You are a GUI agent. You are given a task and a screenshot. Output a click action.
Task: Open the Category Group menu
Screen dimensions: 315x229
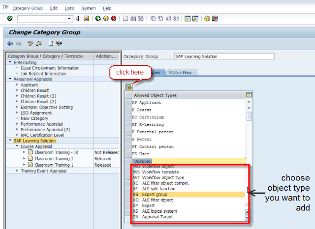pyautogui.click(x=28, y=8)
